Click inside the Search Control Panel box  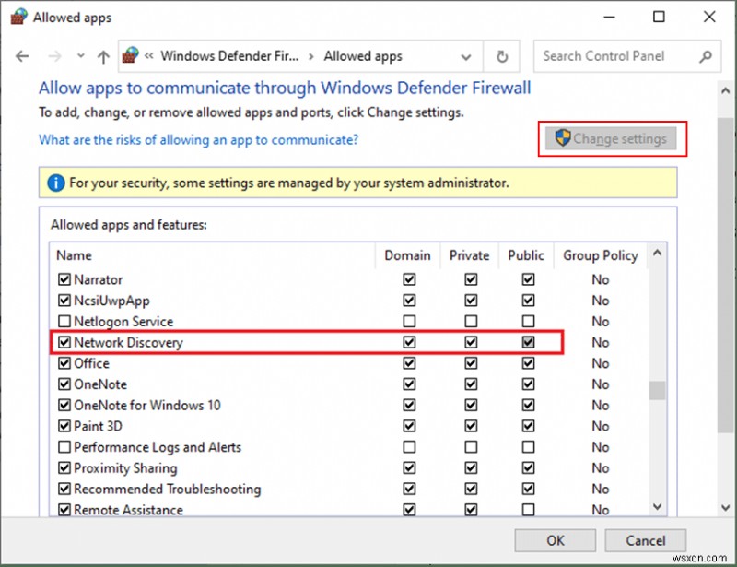[x=613, y=56]
